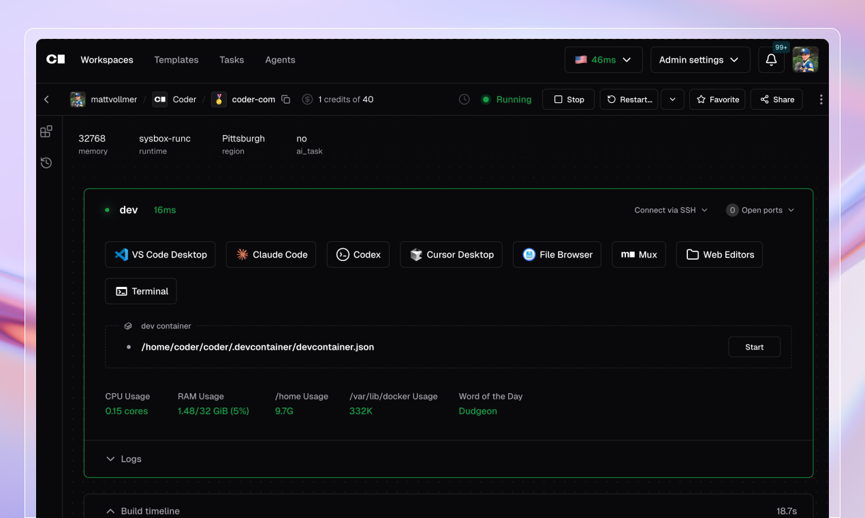Image resolution: width=865 pixels, height=518 pixels.
Task: Open the resources icon in left sidebar
Action: point(46,132)
